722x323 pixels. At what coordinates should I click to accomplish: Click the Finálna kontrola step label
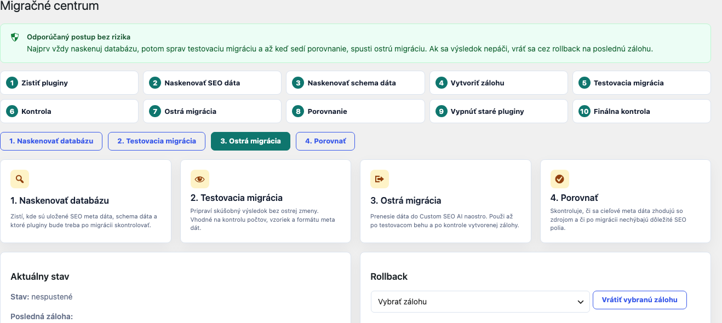pos(622,111)
